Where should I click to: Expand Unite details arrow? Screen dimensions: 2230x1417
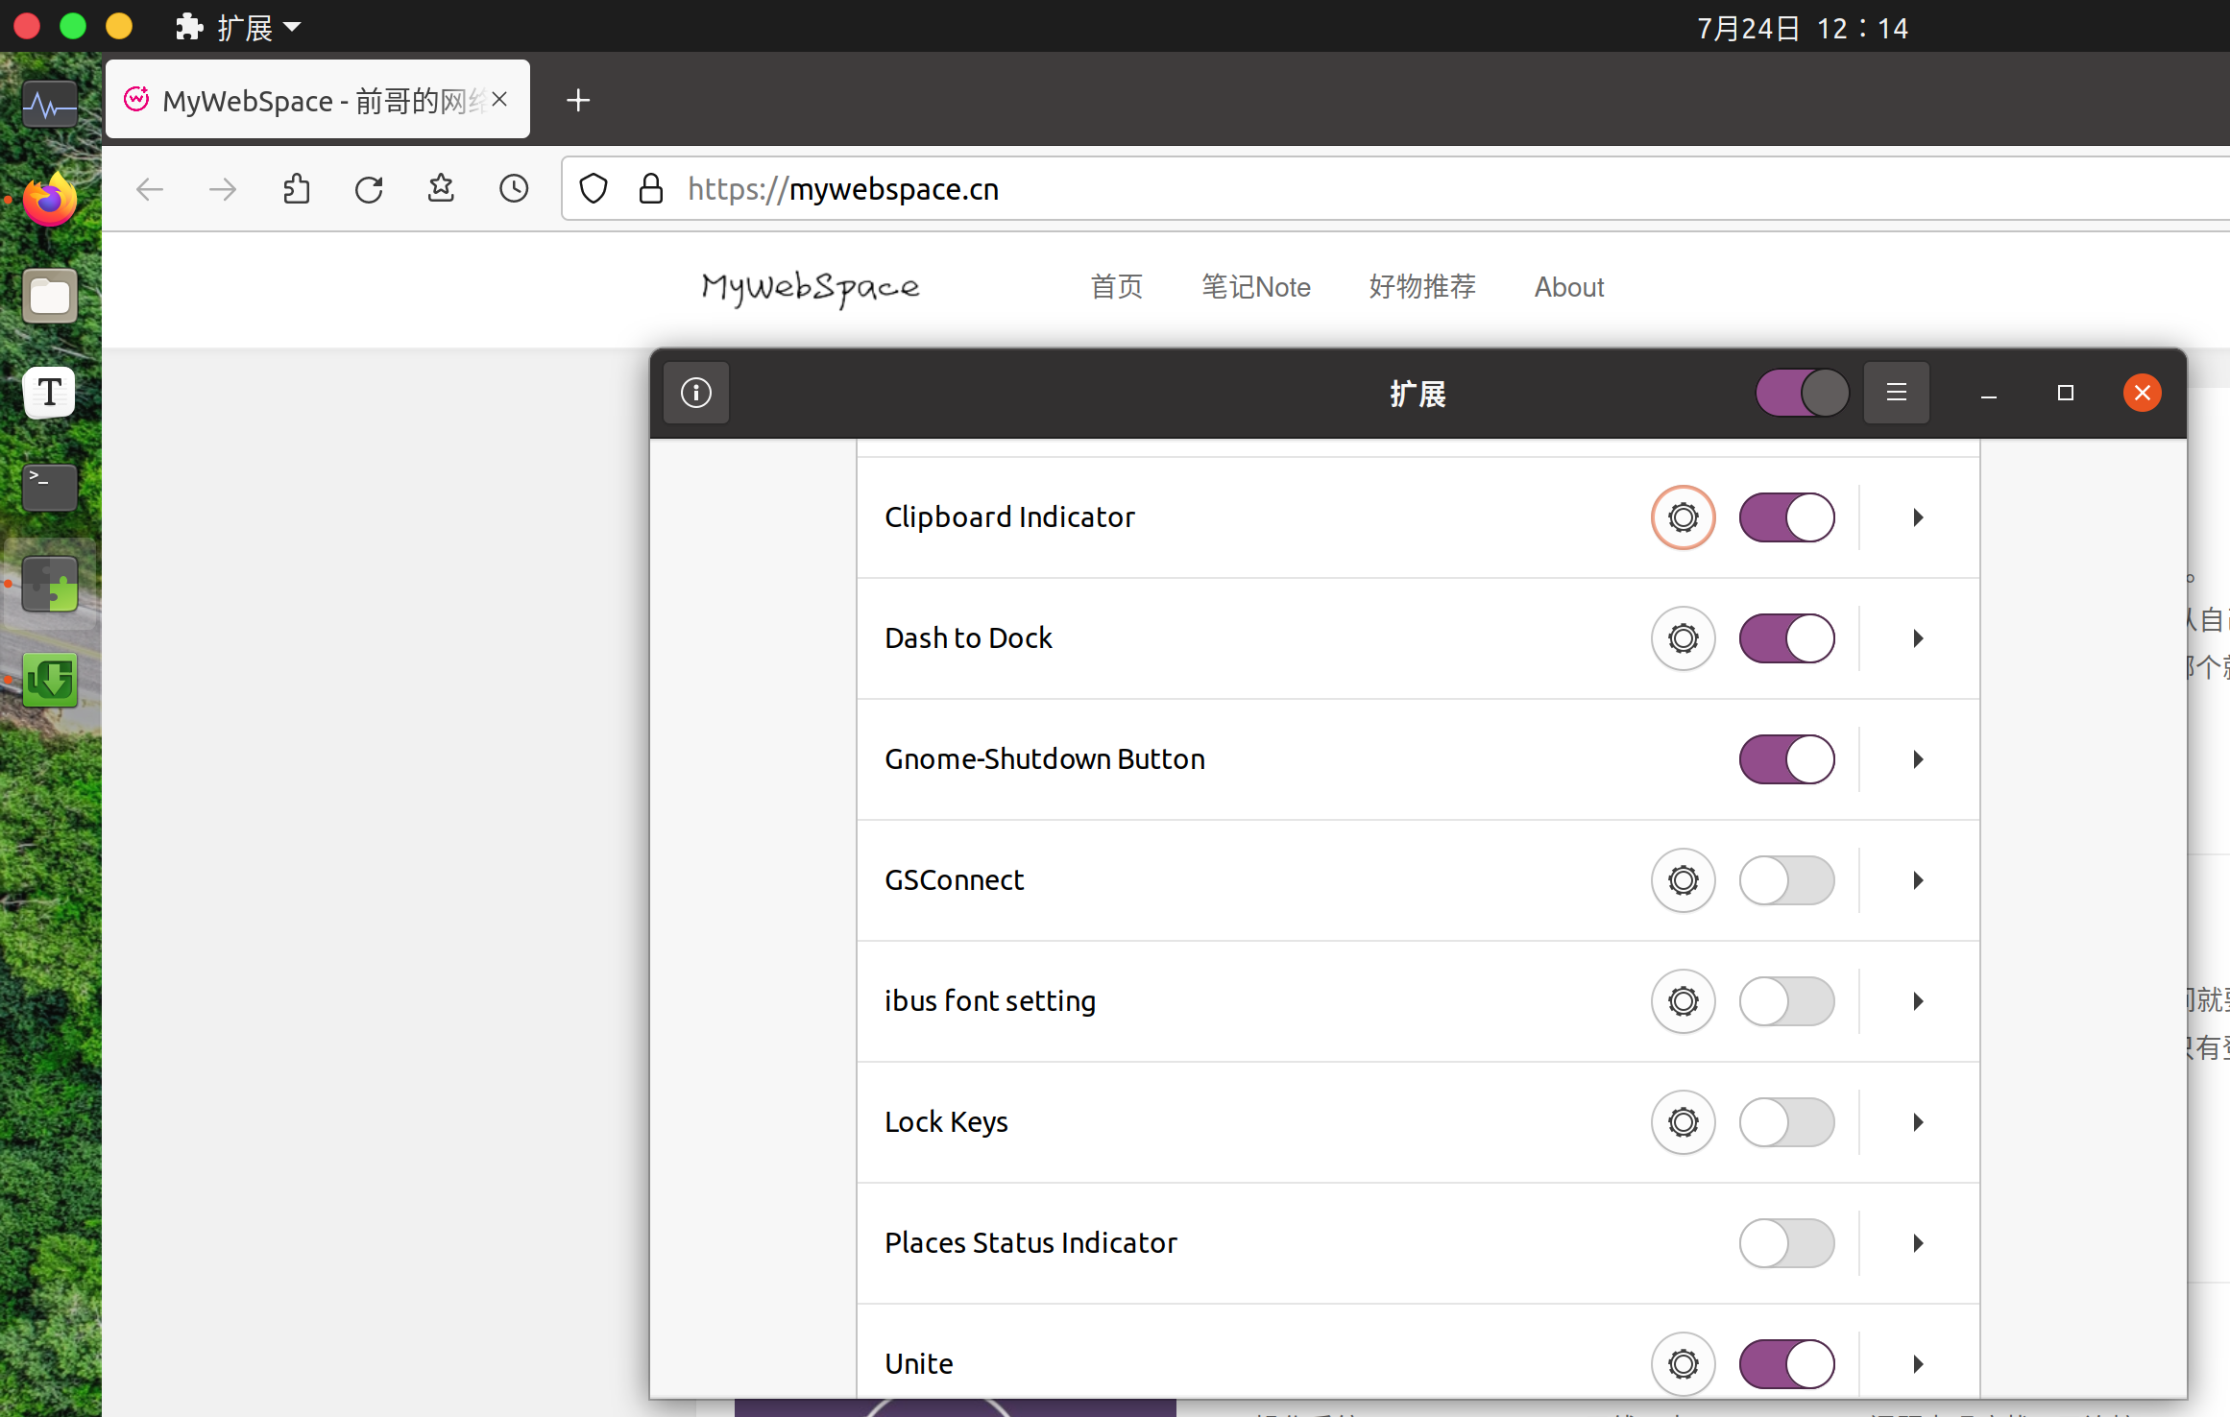click(1918, 1364)
